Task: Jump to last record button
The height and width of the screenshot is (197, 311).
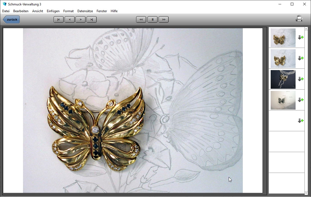Action: (91, 19)
